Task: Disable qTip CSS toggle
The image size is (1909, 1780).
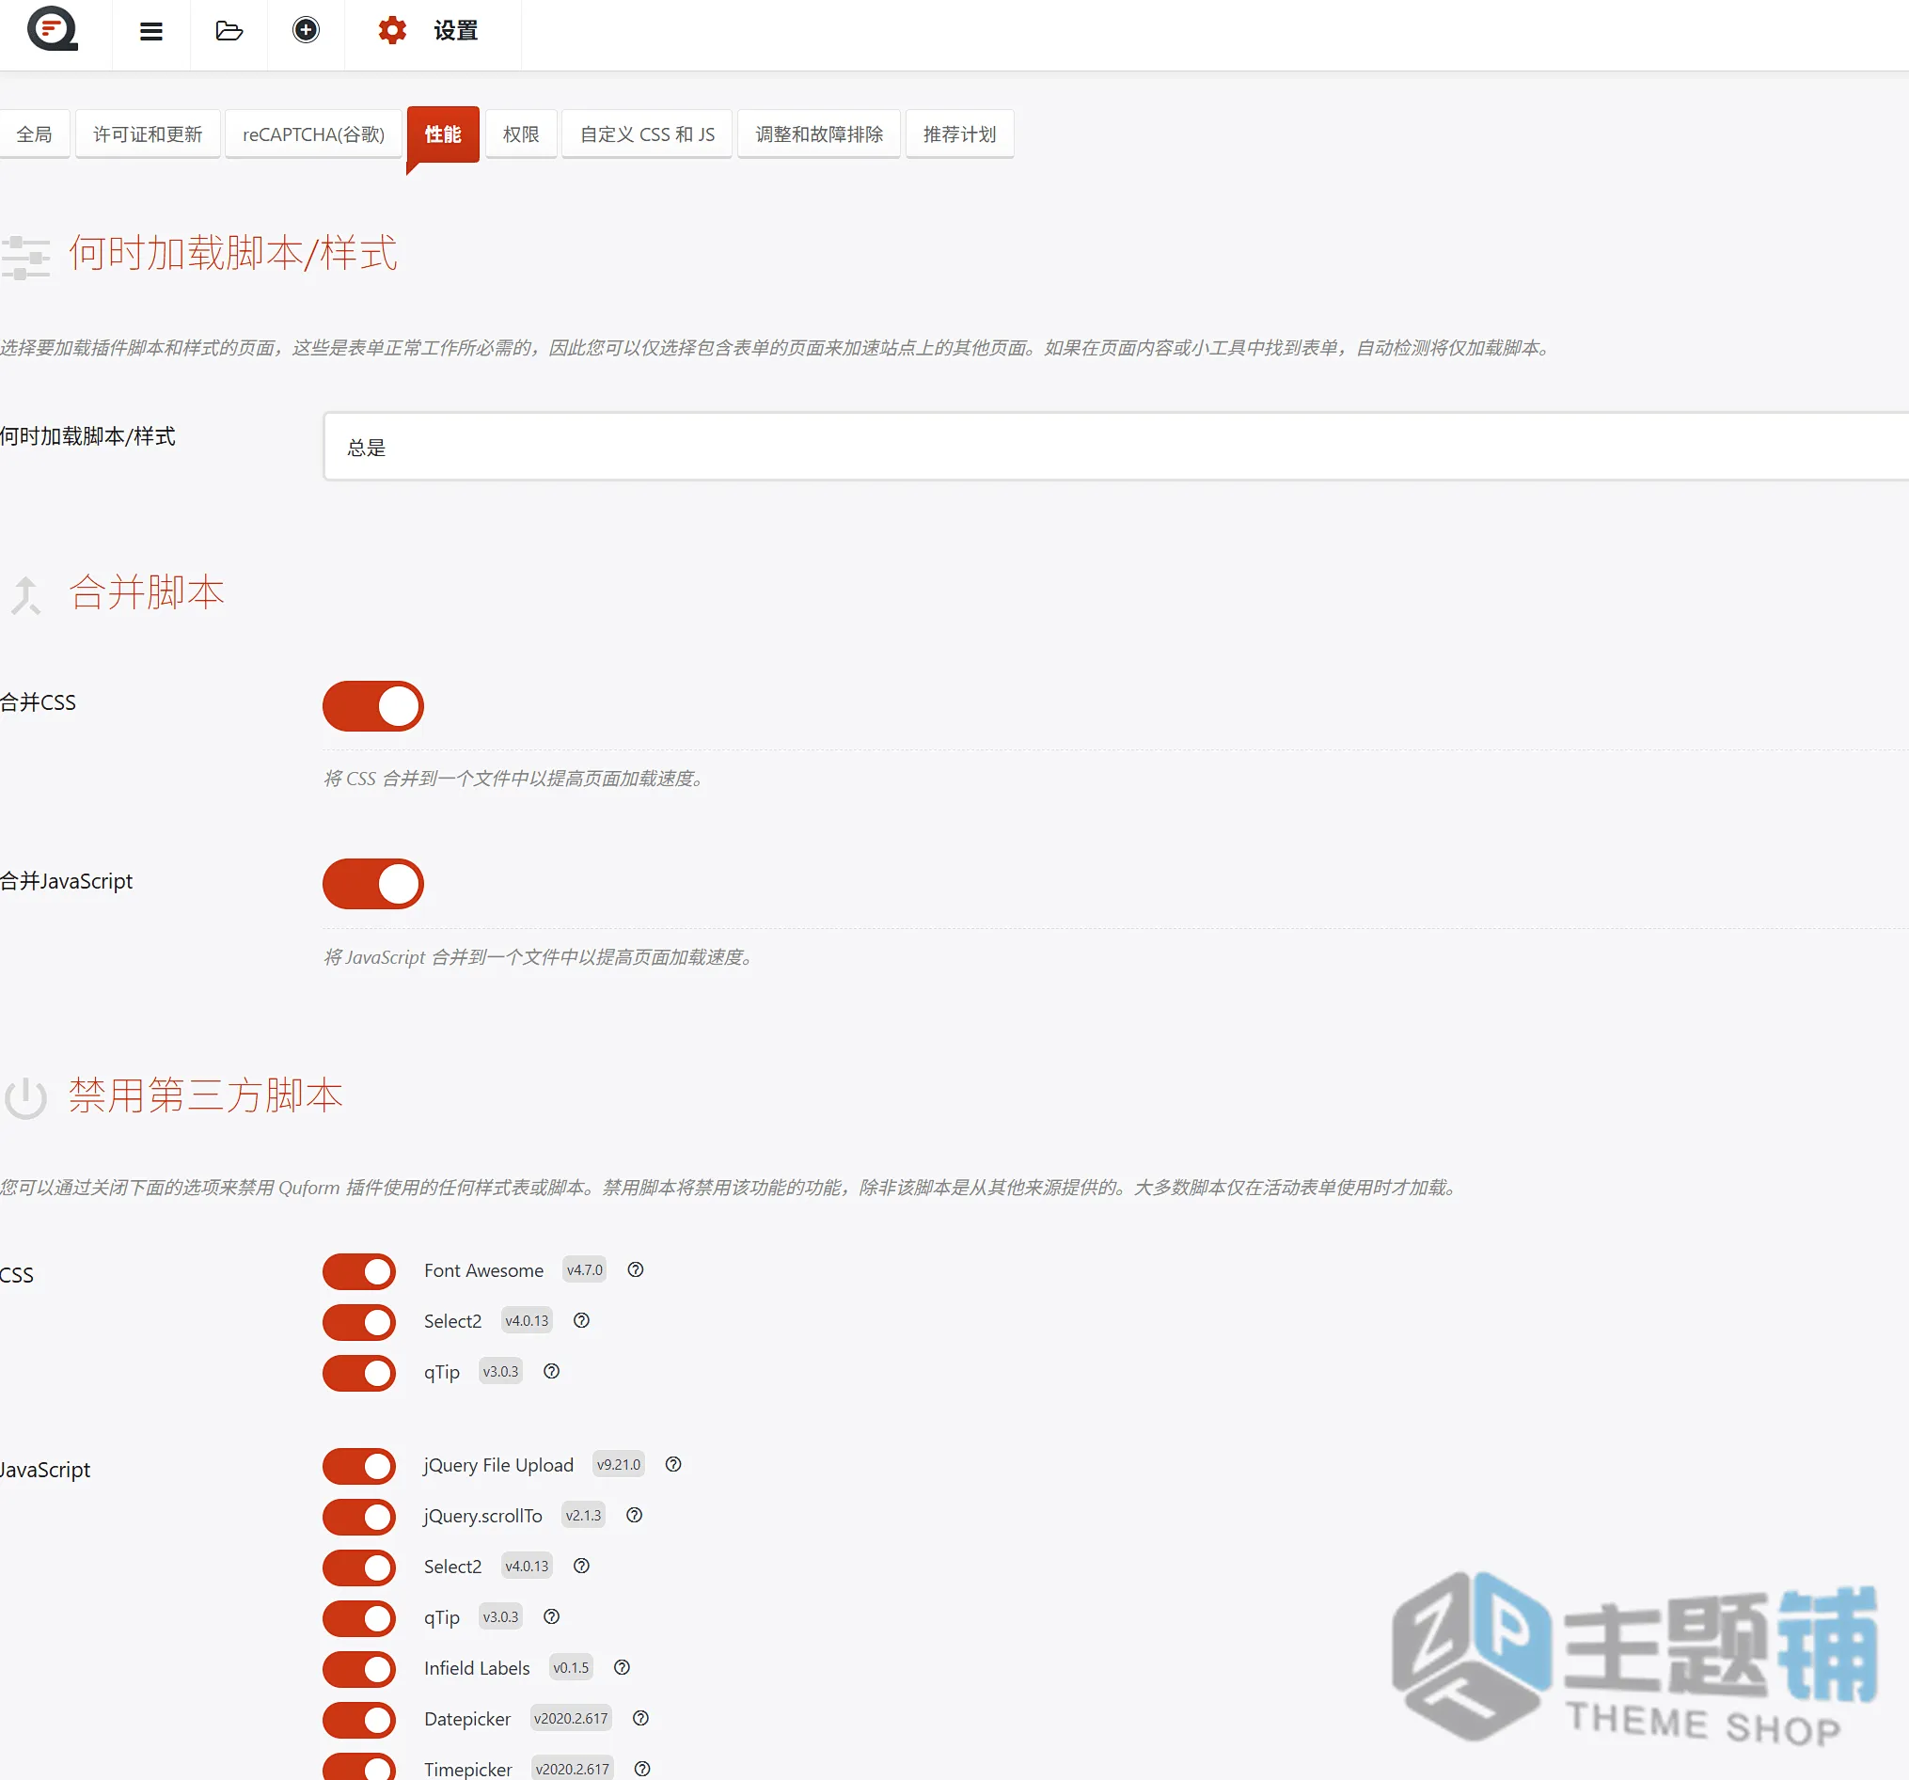Action: click(x=359, y=1373)
